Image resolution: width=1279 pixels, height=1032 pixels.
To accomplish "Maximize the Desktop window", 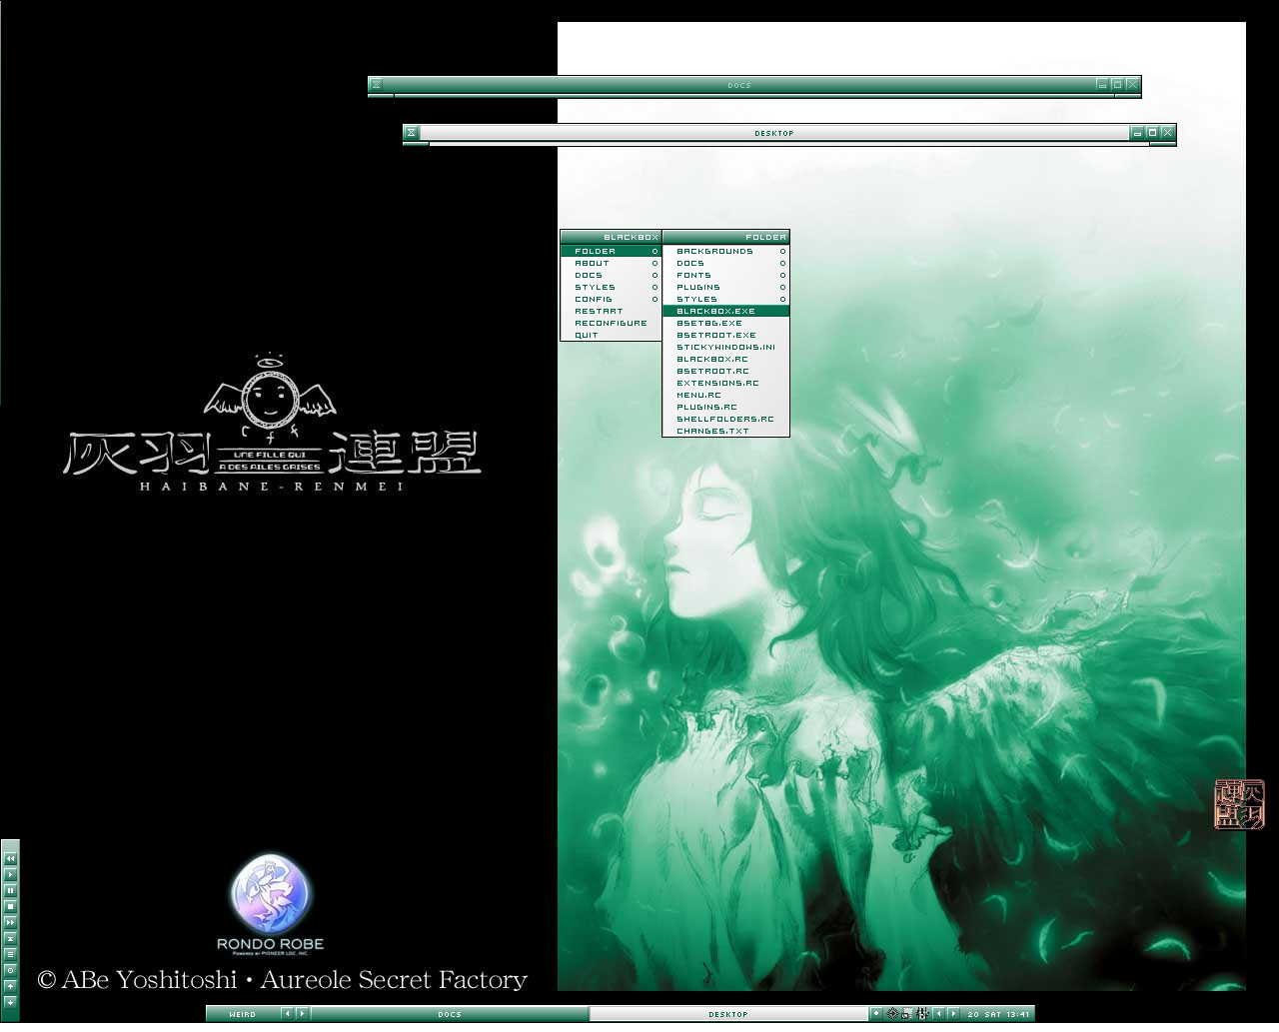I will pos(1152,132).
